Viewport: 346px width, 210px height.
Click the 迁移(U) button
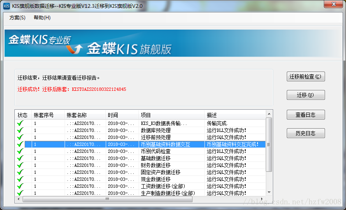pyautogui.click(x=306, y=95)
